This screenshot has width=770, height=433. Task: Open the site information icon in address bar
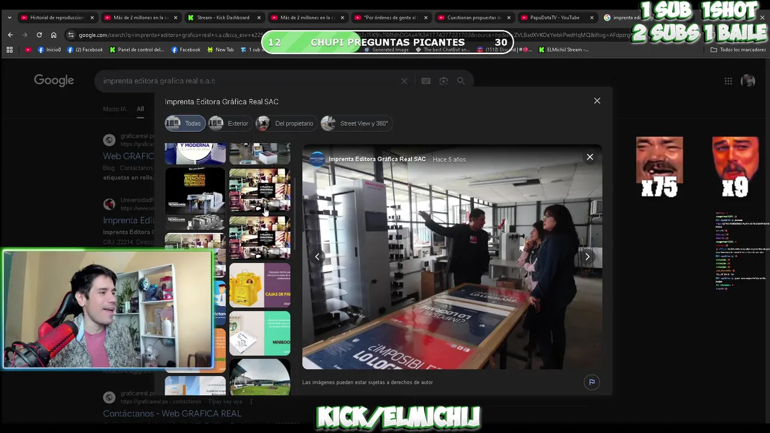71,35
